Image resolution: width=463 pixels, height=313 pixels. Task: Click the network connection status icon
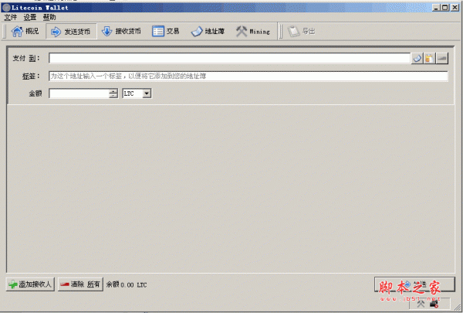(434, 304)
